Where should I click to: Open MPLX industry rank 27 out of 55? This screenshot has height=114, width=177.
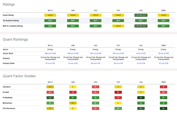pyautogui.click(x=50, y=63)
